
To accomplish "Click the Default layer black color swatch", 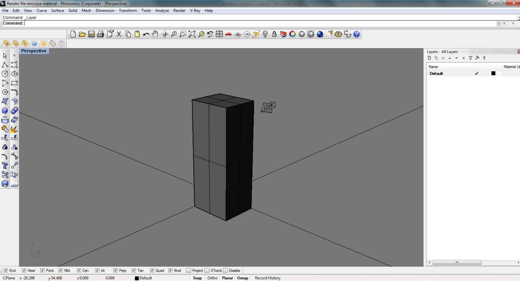I will pyautogui.click(x=493, y=74).
